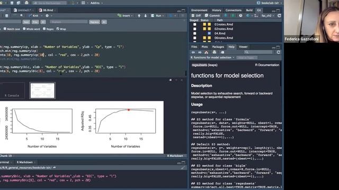Stage the 02notes.Rmd file checkbox
339x190 pixels.
[195, 29]
